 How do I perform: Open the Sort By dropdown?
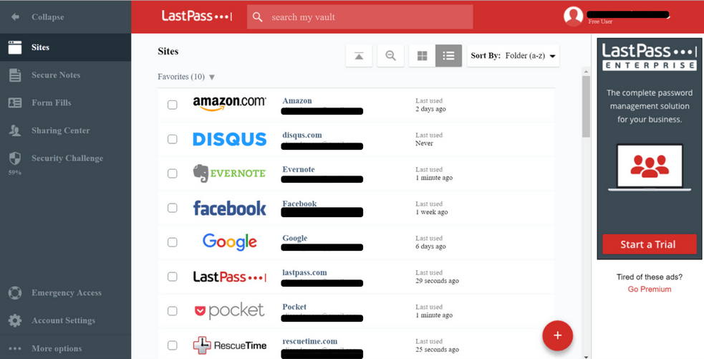pyautogui.click(x=513, y=56)
